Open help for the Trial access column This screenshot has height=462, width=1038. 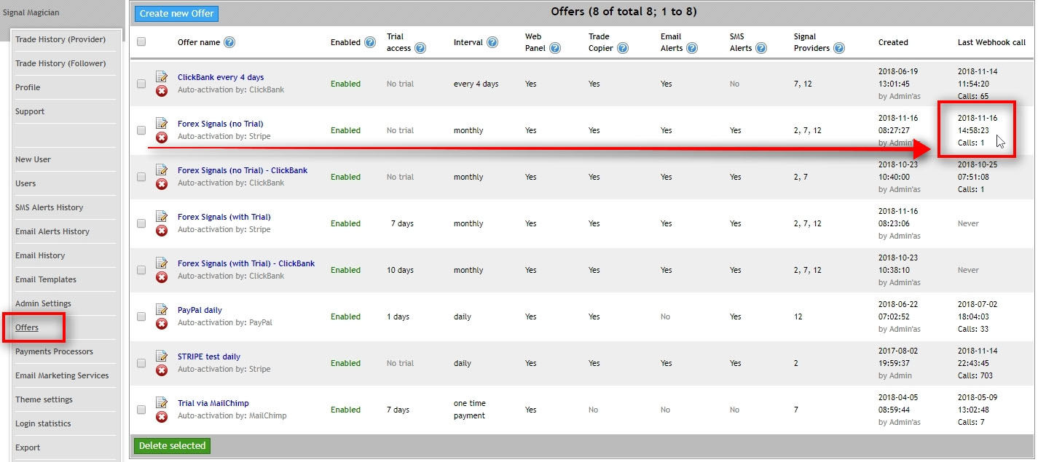(419, 47)
